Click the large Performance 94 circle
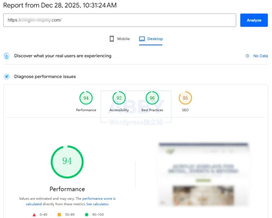Screen dimensions: 272x218 pyautogui.click(x=67, y=162)
